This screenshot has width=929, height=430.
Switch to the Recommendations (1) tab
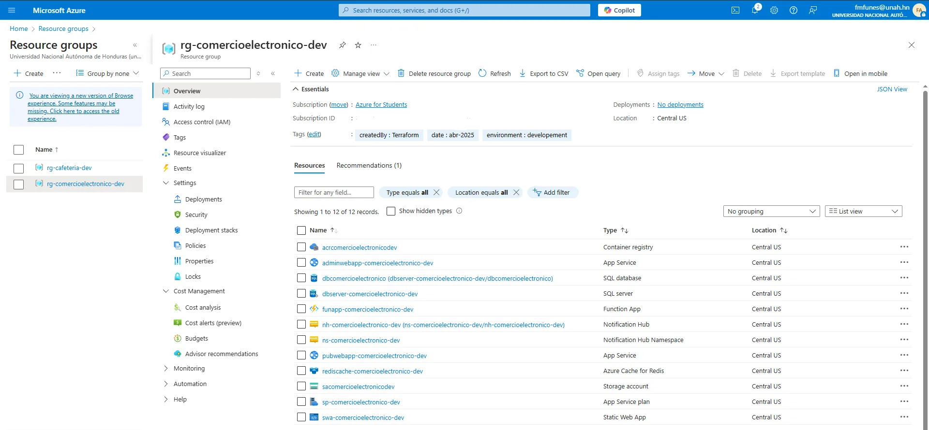tap(369, 165)
